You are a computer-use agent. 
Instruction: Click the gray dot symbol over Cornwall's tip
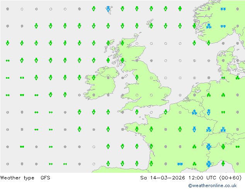click(122, 112)
